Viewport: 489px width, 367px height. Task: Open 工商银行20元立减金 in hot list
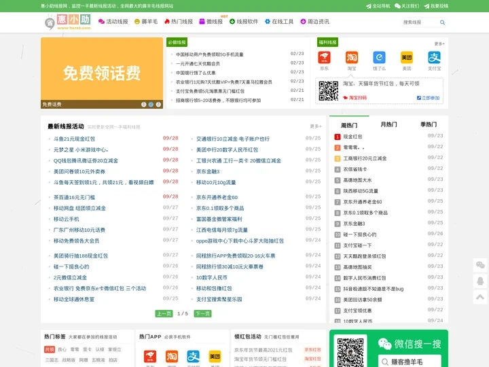click(x=365, y=158)
